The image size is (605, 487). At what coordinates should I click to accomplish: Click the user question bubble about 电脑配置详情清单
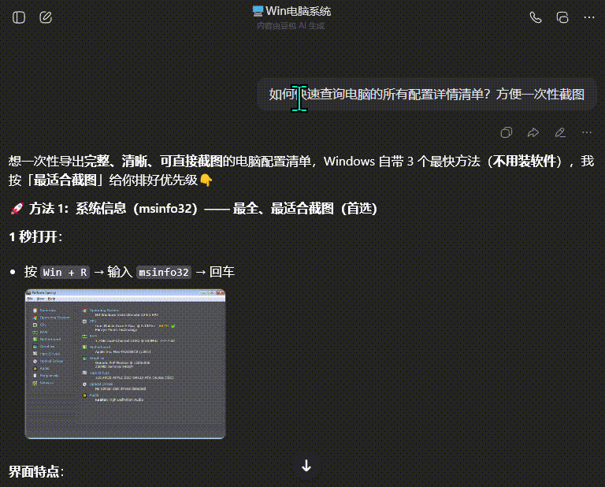[427, 94]
